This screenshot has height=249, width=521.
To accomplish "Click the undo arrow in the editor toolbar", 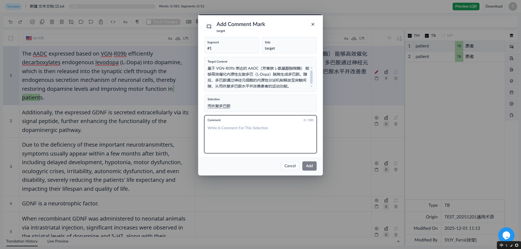I will (x=11, y=22).
